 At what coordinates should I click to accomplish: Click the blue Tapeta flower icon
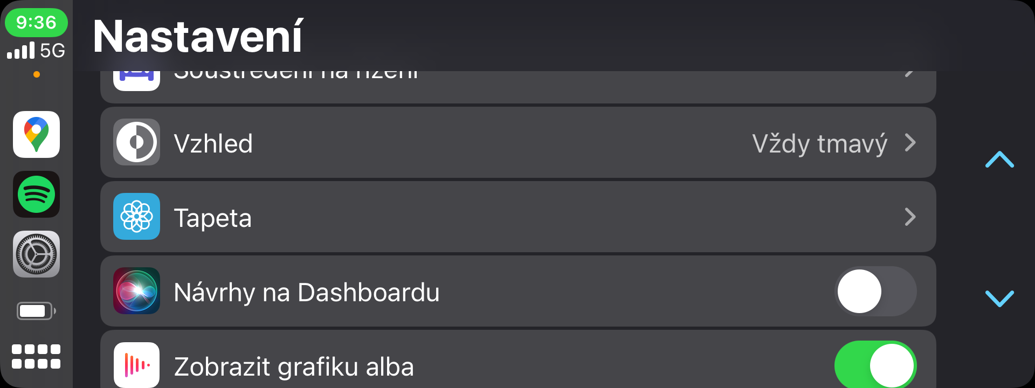136,217
